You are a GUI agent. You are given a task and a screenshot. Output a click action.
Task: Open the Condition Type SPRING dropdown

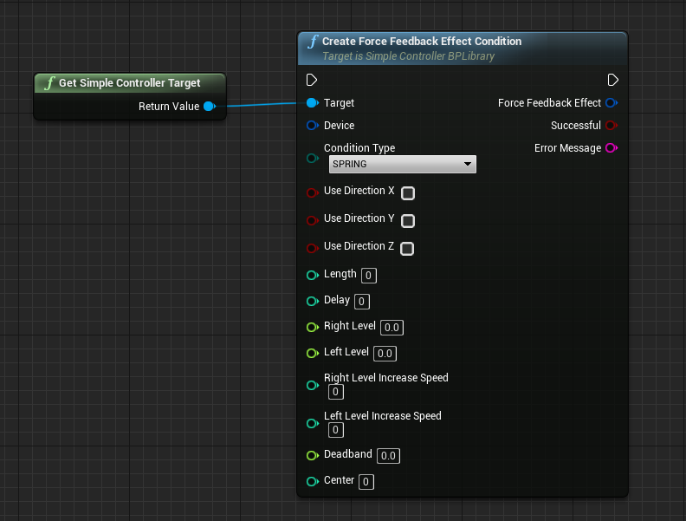(x=402, y=164)
